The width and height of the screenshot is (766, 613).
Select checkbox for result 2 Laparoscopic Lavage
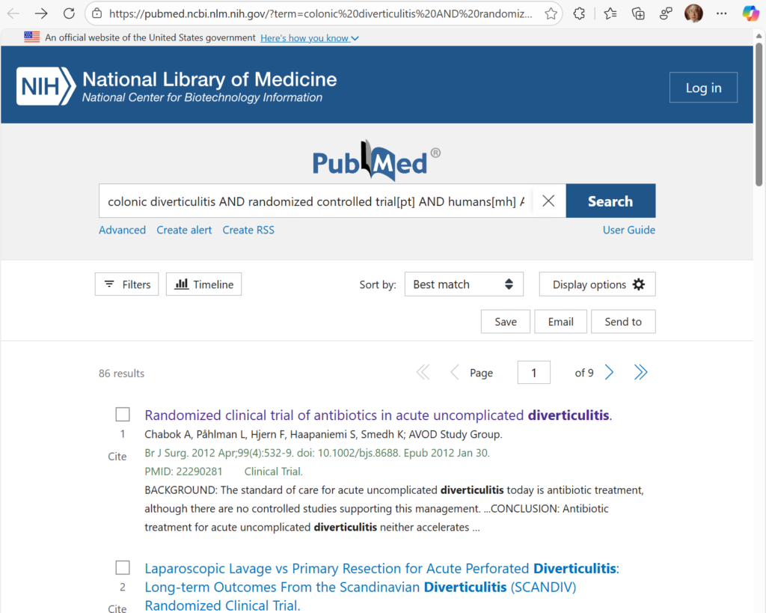[x=123, y=568]
